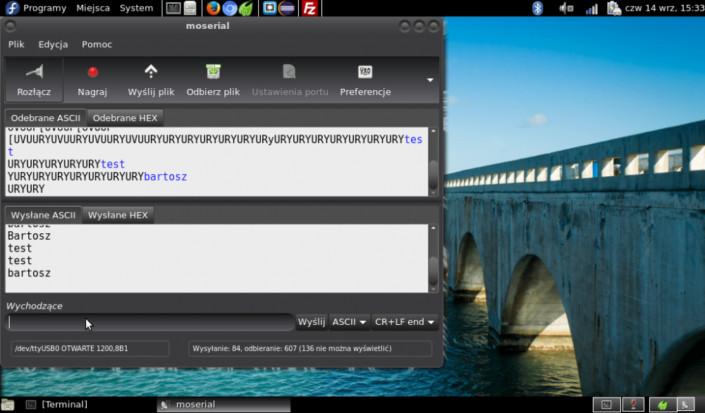Click the battery charging power icon
Screen dimensions: 705x413
pos(614,8)
